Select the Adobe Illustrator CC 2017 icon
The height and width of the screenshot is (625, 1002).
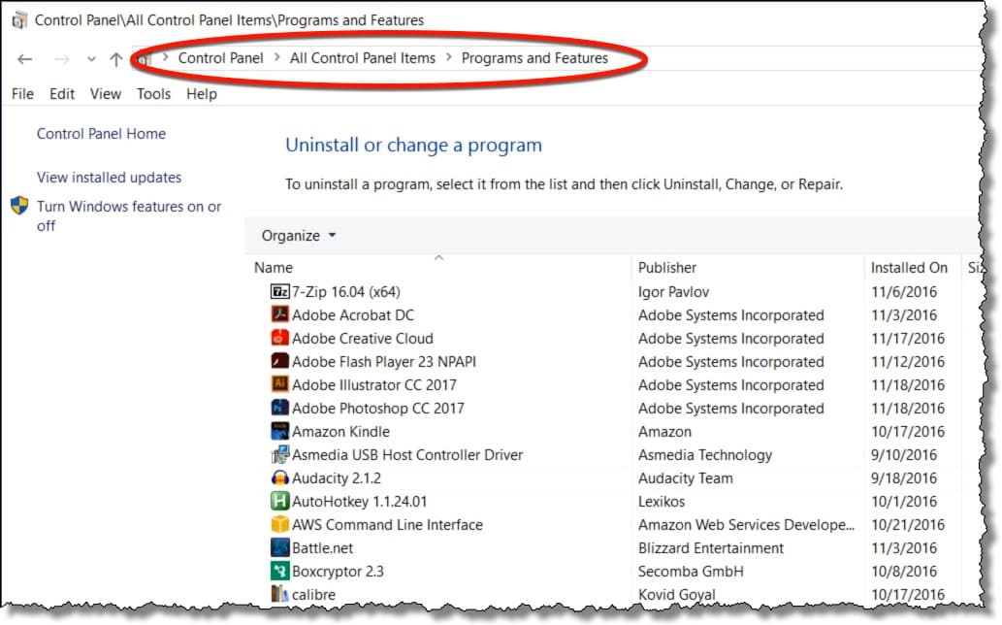click(x=279, y=384)
